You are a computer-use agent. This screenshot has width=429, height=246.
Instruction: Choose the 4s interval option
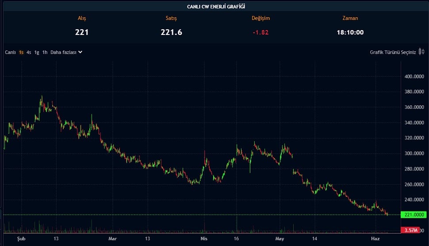29,52
